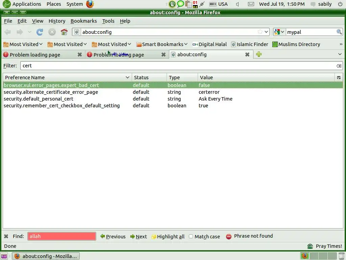Close the second Problem loading page tab
Screen dimensions: 346x260
[x=163, y=55]
